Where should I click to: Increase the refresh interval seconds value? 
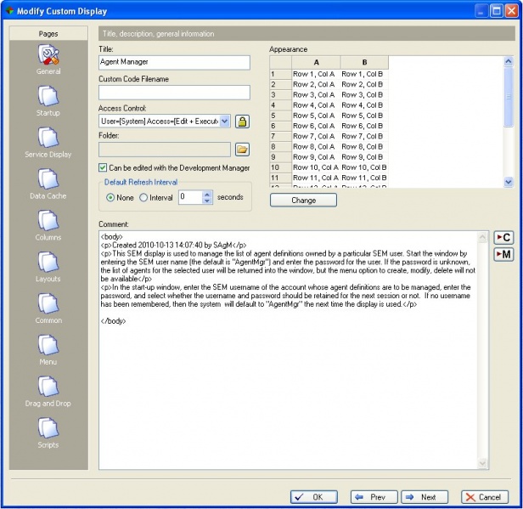coord(207,193)
